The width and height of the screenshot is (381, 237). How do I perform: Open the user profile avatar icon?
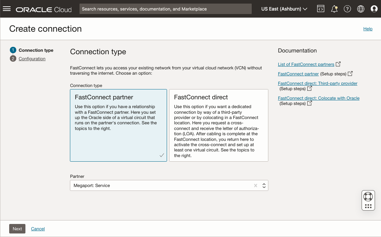pyautogui.click(x=374, y=9)
